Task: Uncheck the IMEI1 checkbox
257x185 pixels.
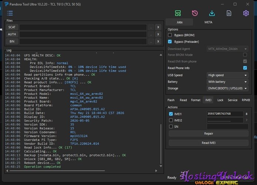Action: tap(171, 114)
